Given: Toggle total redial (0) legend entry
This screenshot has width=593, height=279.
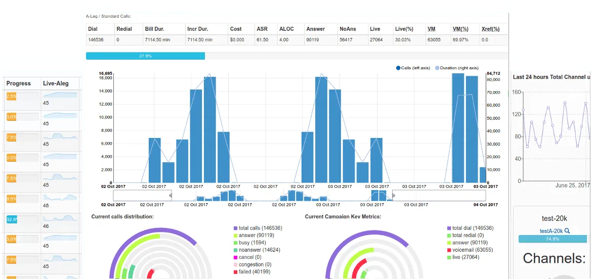Looking at the screenshot, I should pyautogui.click(x=465, y=235).
